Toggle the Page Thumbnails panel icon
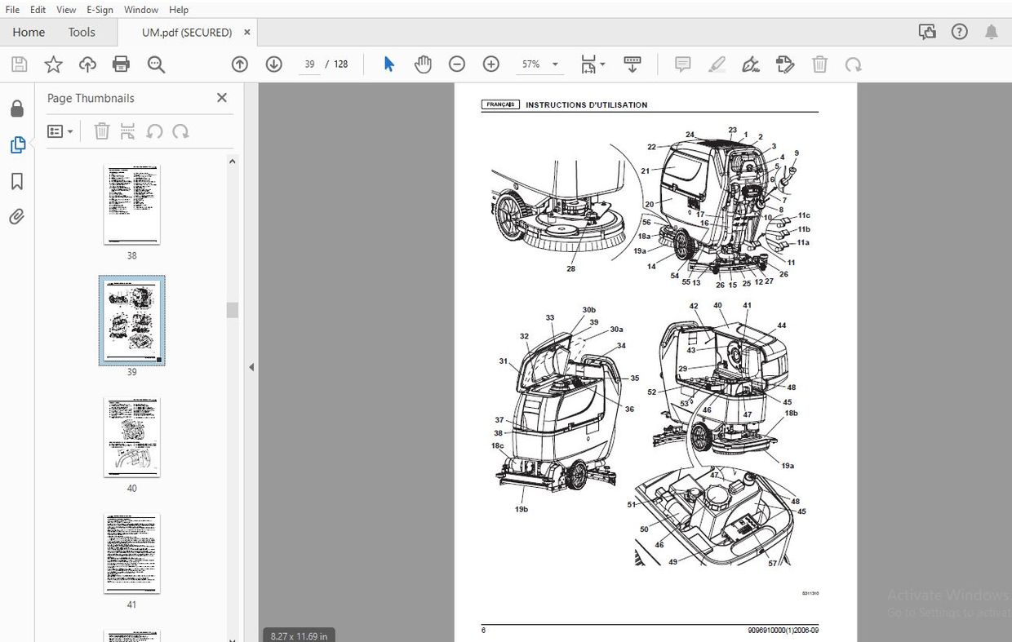This screenshot has height=642, width=1012. (17, 145)
